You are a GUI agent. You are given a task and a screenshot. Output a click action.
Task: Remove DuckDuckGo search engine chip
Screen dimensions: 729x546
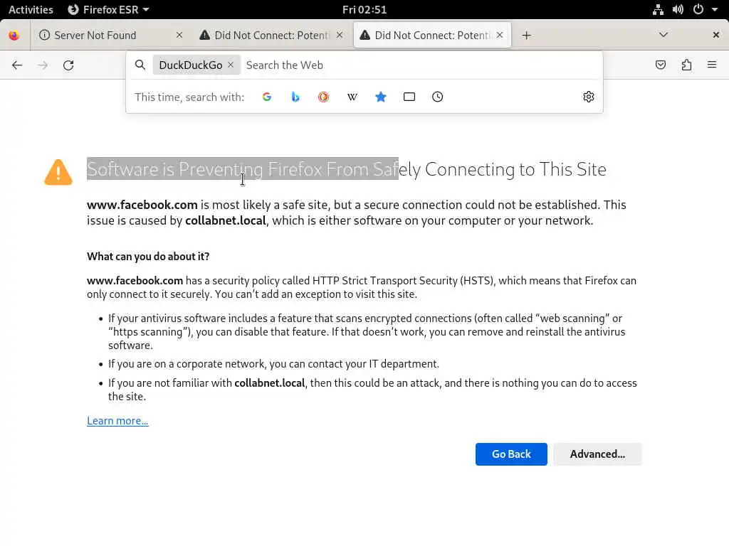coord(231,65)
